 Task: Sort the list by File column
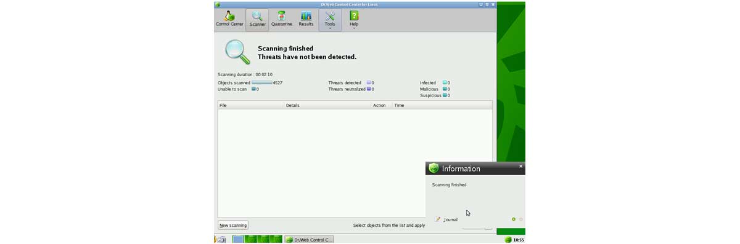251,106
